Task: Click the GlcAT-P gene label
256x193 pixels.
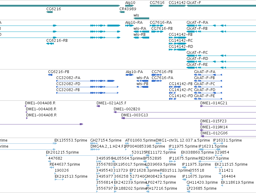Action: tap(194, 3)
